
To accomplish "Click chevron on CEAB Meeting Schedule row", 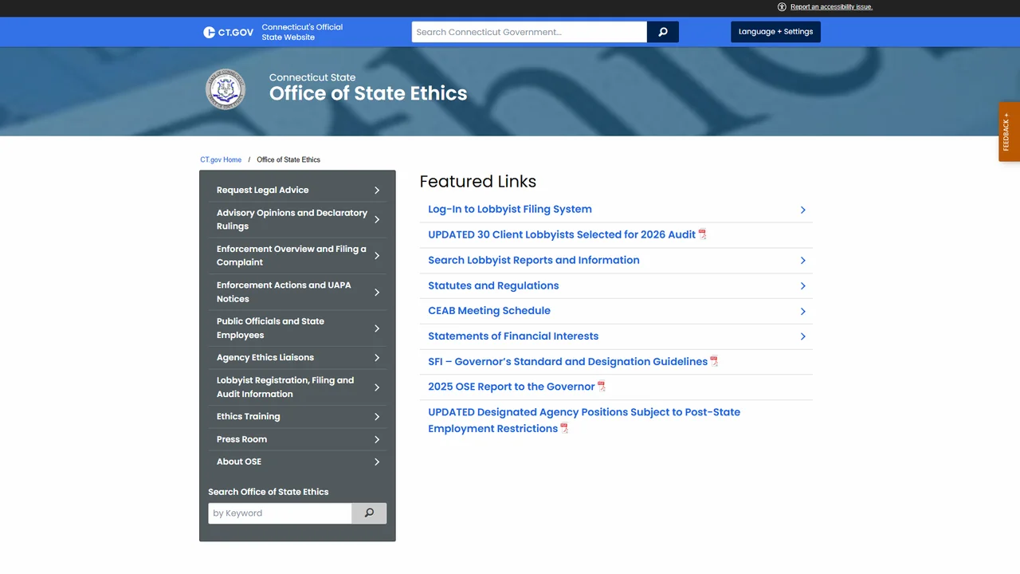I will [802, 312].
